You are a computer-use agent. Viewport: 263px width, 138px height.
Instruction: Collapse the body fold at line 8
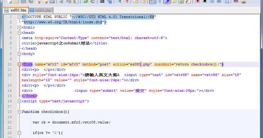coord(19,54)
